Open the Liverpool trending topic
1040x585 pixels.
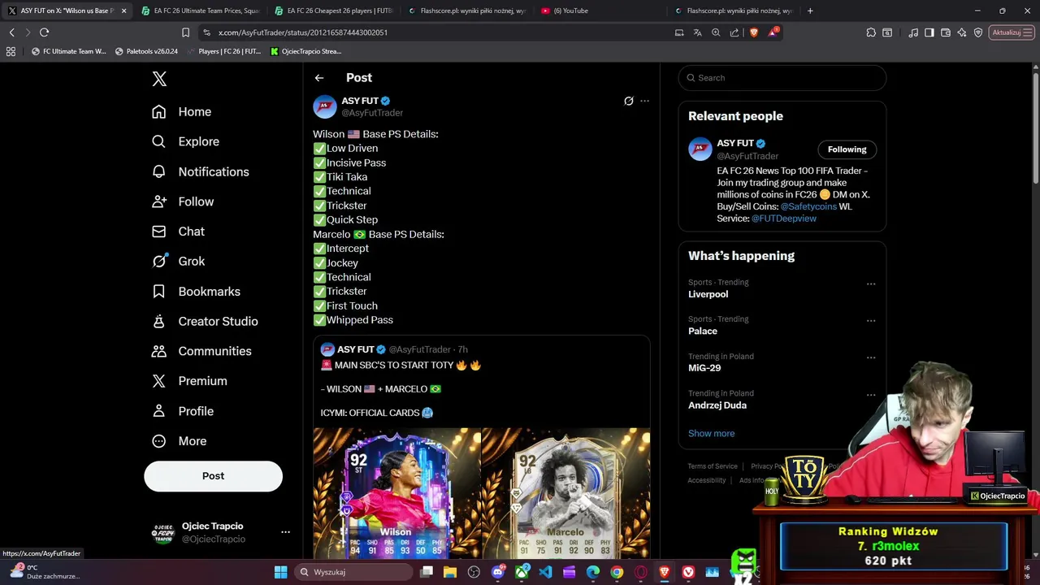[708, 294]
